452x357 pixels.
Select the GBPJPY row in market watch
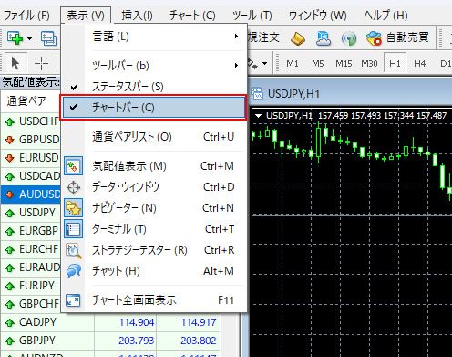(x=110, y=341)
